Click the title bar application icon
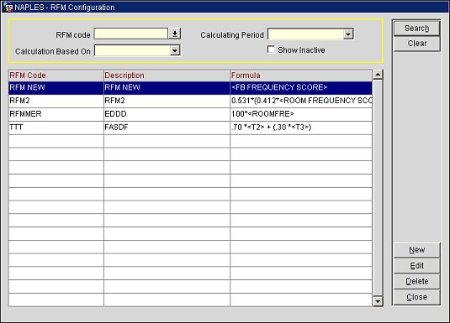Screen dimensions: 450x323 click(8, 7)
